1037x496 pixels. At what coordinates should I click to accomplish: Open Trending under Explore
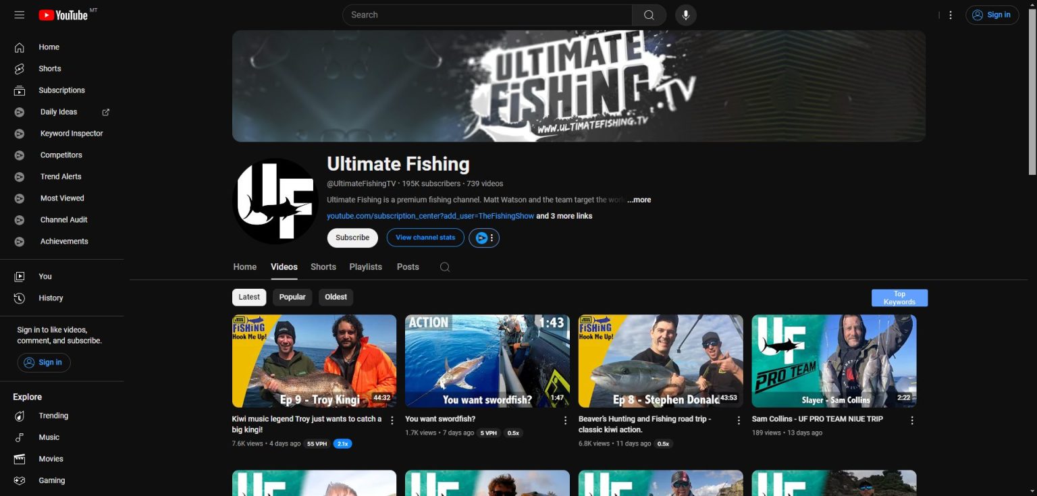point(53,416)
